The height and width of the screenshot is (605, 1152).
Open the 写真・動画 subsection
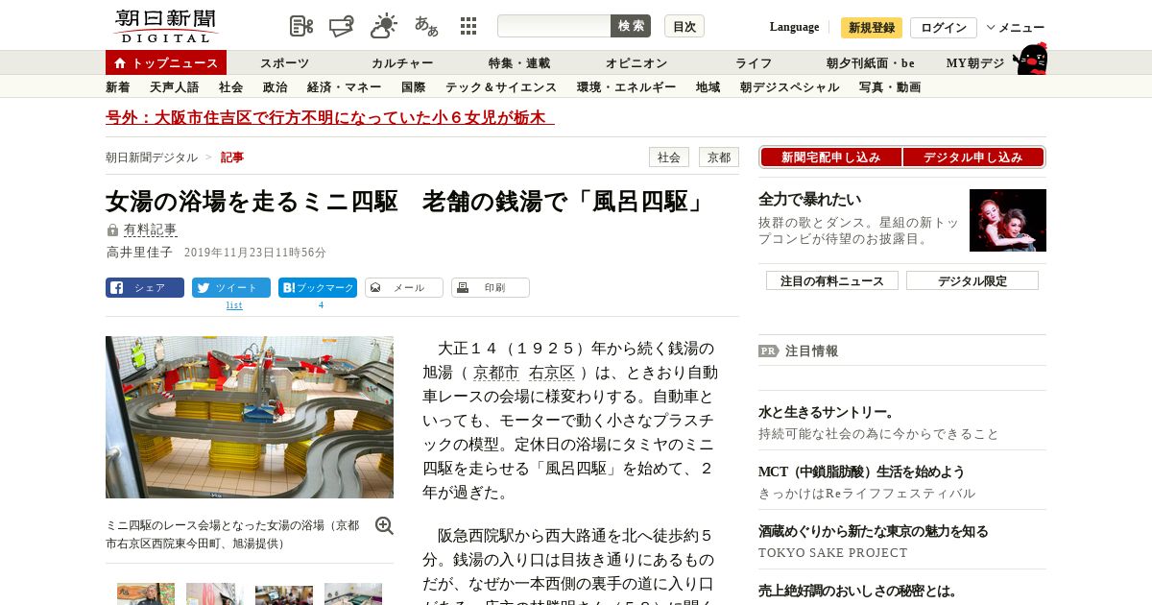pos(890,87)
